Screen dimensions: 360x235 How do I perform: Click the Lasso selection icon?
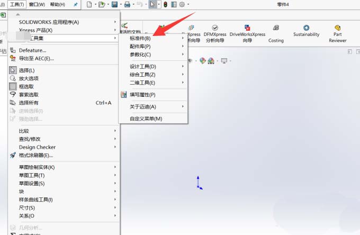pyautogui.click(x=13, y=94)
